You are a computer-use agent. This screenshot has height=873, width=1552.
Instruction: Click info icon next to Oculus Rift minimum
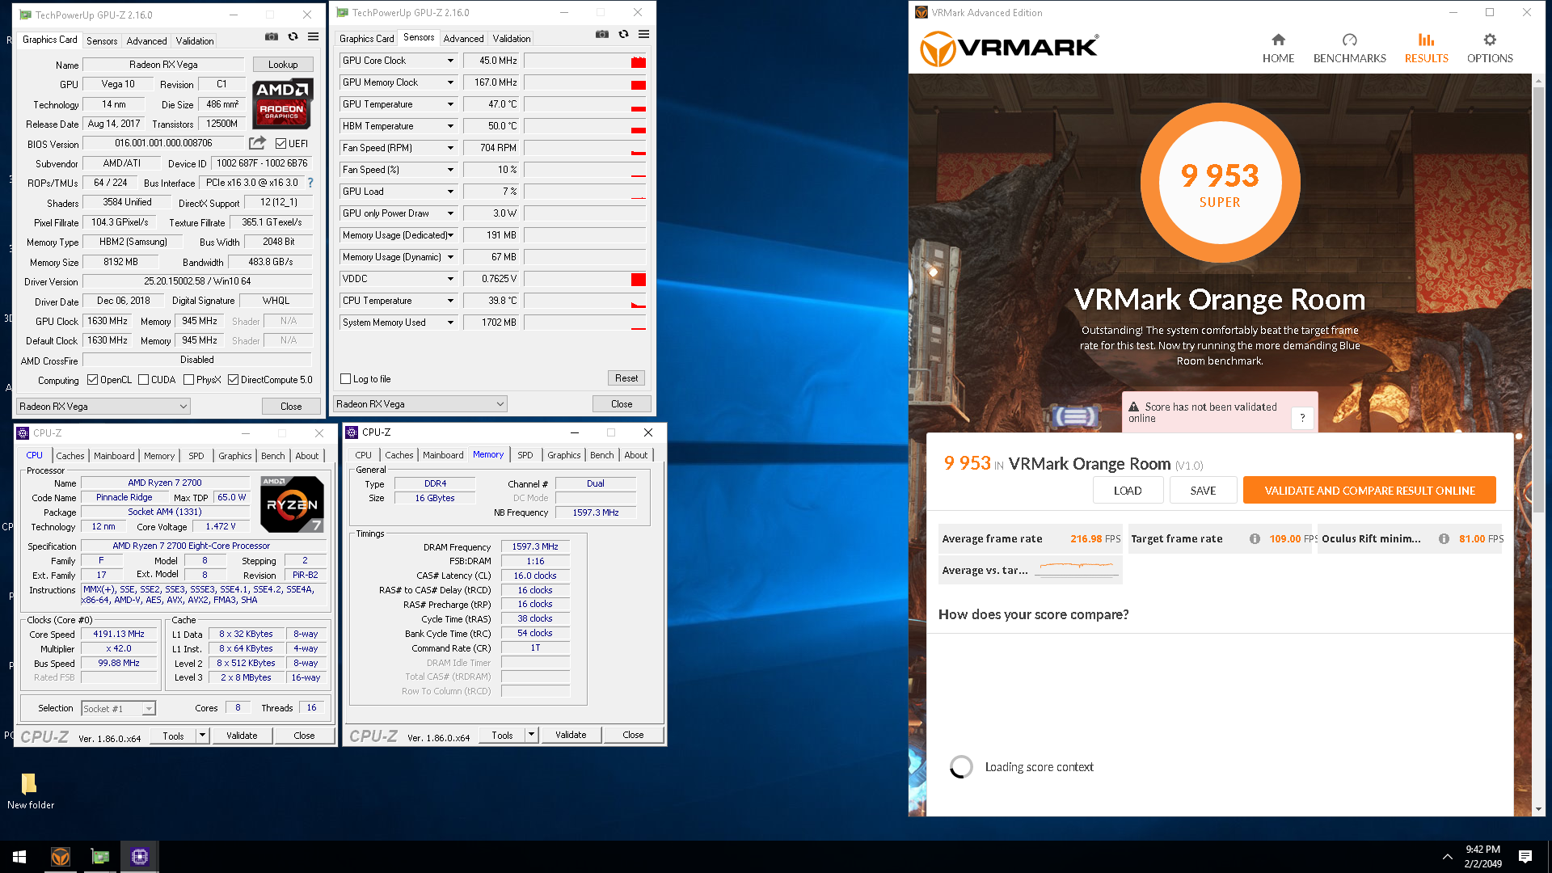[1444, 539]
